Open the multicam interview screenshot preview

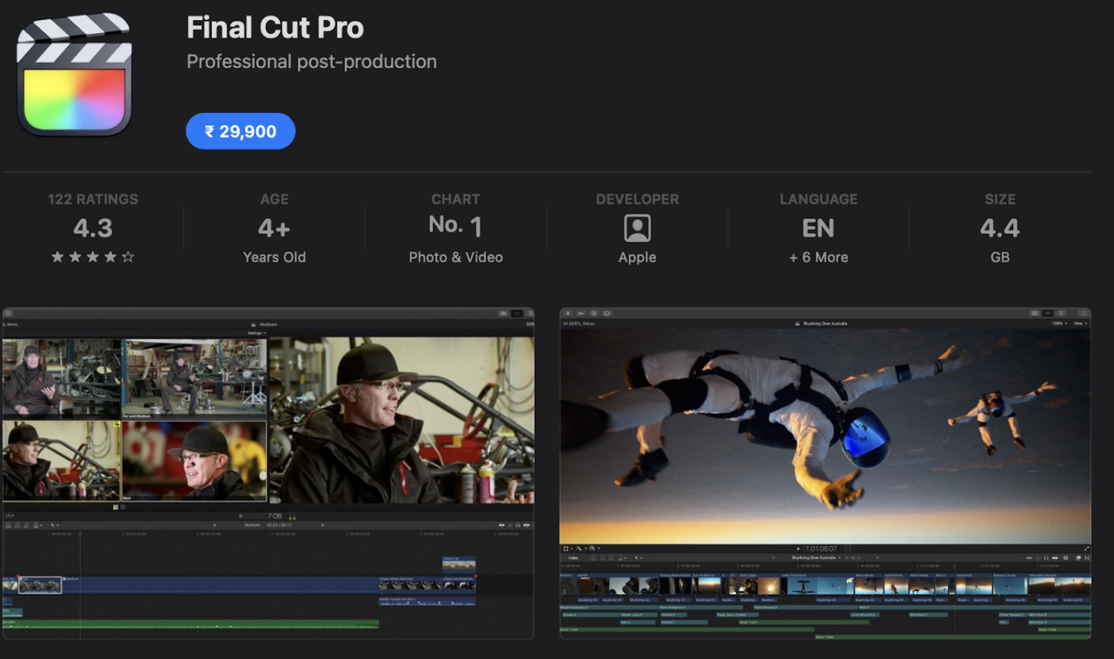click(268, 473)
